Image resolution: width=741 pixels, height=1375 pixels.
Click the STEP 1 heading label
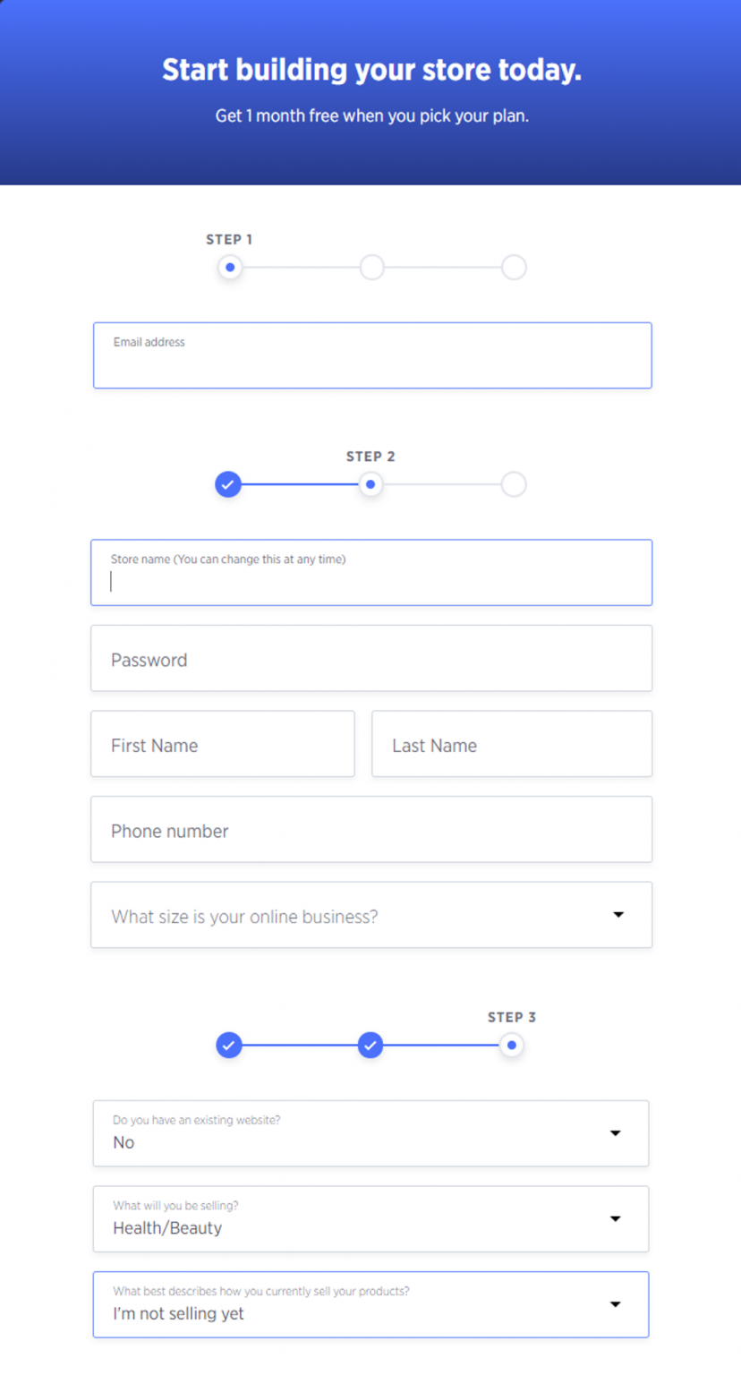229,239
